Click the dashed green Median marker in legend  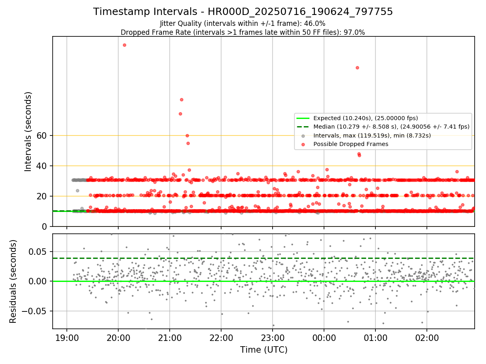[303, 127]
